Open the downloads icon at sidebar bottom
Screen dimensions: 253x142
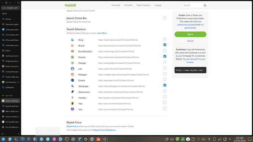point(3,134)
